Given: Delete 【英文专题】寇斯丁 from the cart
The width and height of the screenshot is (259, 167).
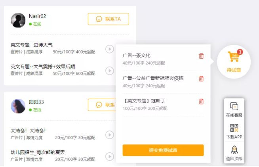Looking at the screenshot, I should (201, 101).
